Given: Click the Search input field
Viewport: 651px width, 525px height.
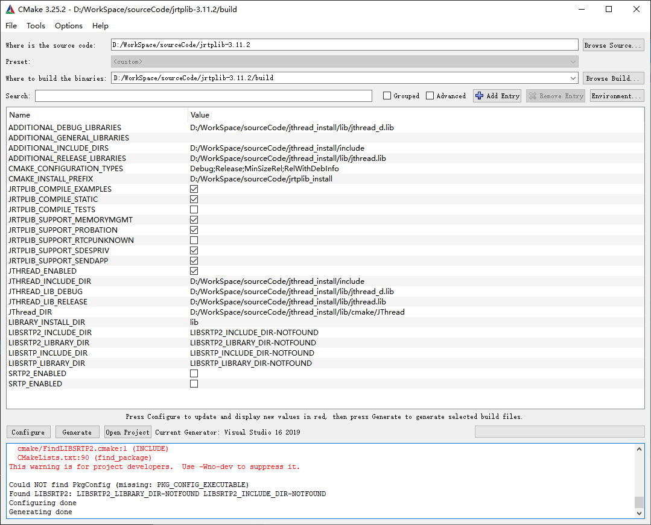Looking at the screenshot, I should [203, 96].
